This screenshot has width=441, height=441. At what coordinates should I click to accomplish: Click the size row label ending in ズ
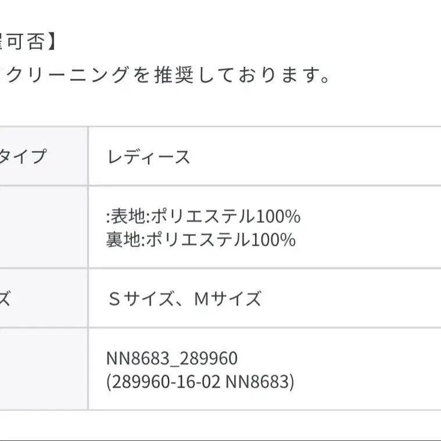(x=5, y=299)
